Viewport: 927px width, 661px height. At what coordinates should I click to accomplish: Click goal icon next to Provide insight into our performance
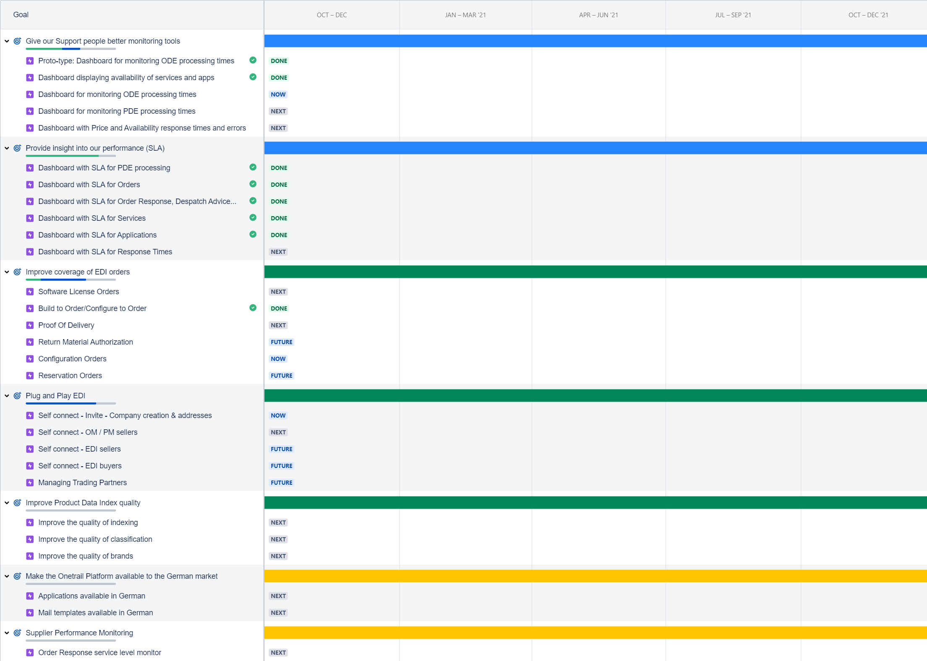click(x=17, y=148)
